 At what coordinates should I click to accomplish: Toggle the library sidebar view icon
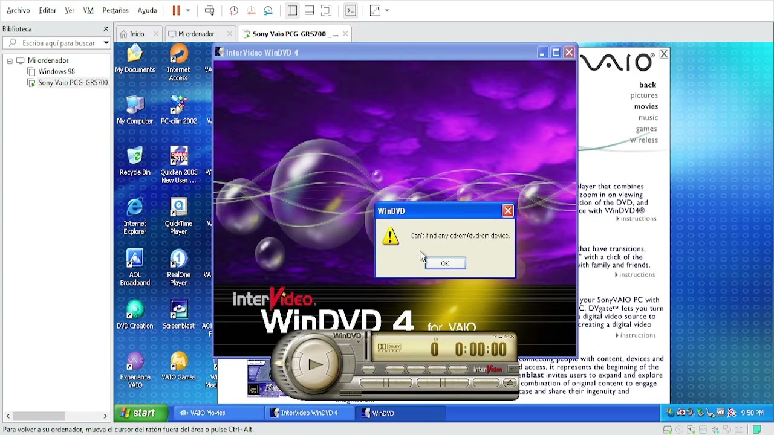292,10
